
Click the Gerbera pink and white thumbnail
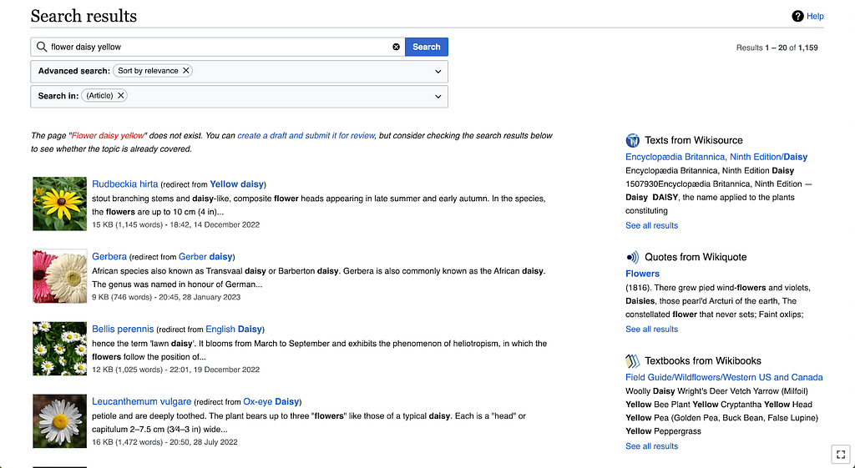pyautogui.click(x=59, y=276)
